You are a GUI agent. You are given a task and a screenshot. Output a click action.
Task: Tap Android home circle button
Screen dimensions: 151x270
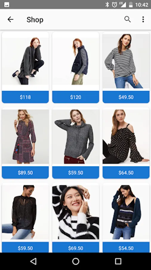click(76, 261)
